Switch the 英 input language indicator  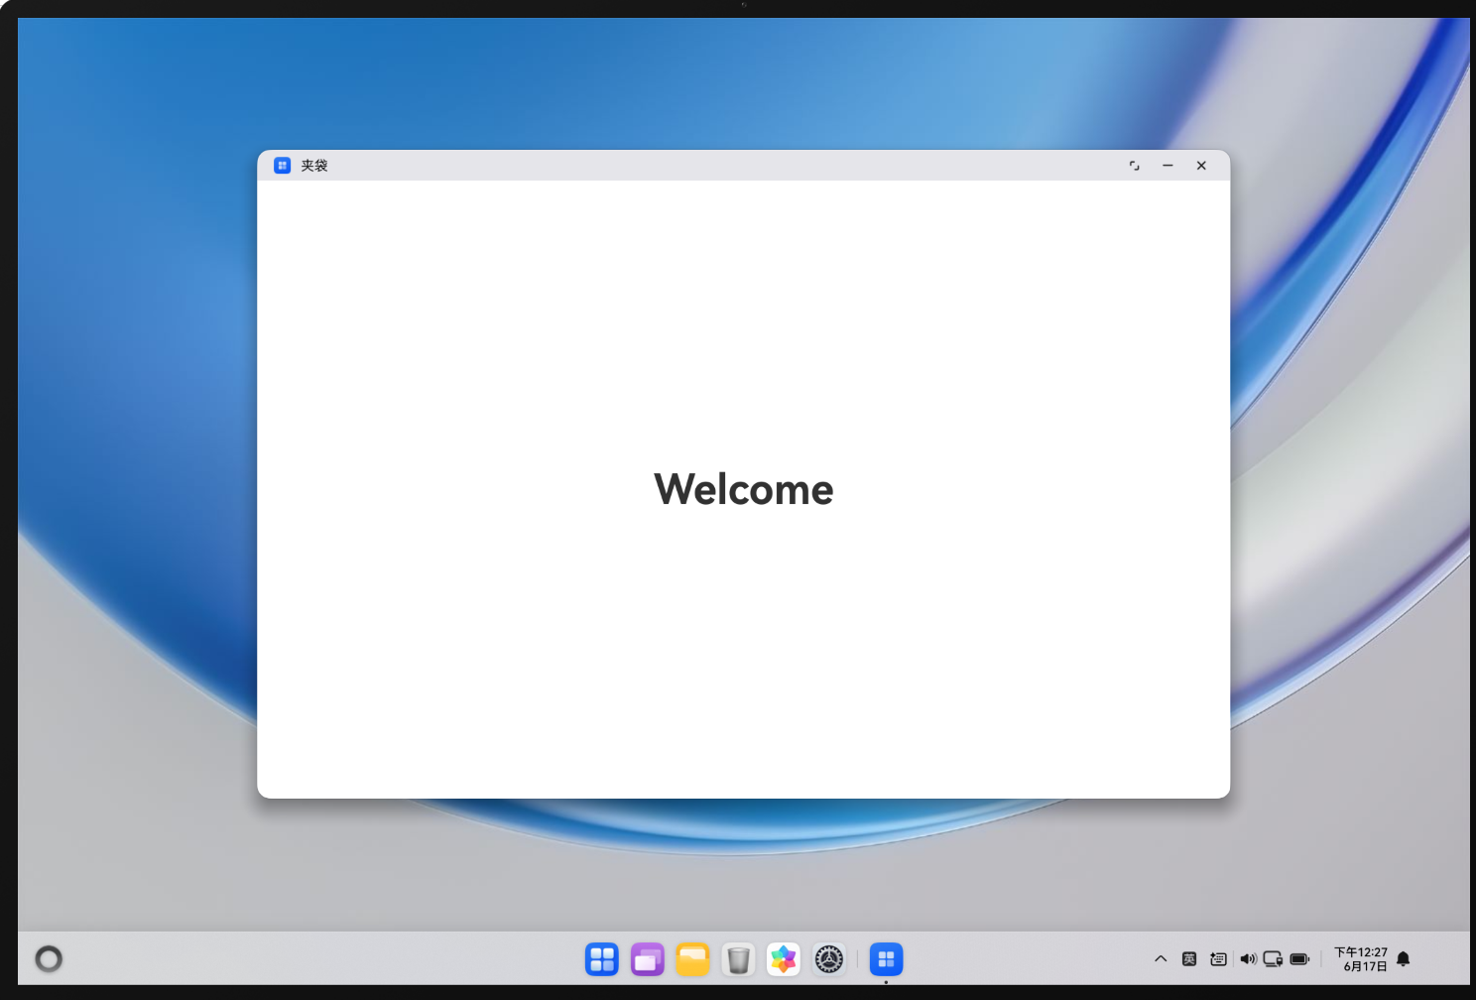coord(1189,959)
